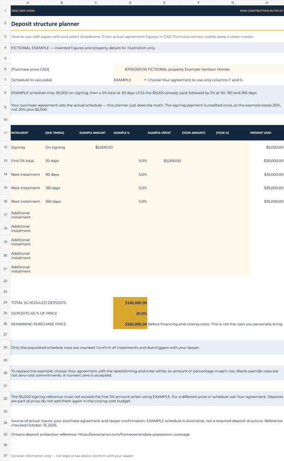Click the 'FICTIONAL EXAMPLE' notice row
Viewport: 284px width, 461px height.
click(147, 48)
